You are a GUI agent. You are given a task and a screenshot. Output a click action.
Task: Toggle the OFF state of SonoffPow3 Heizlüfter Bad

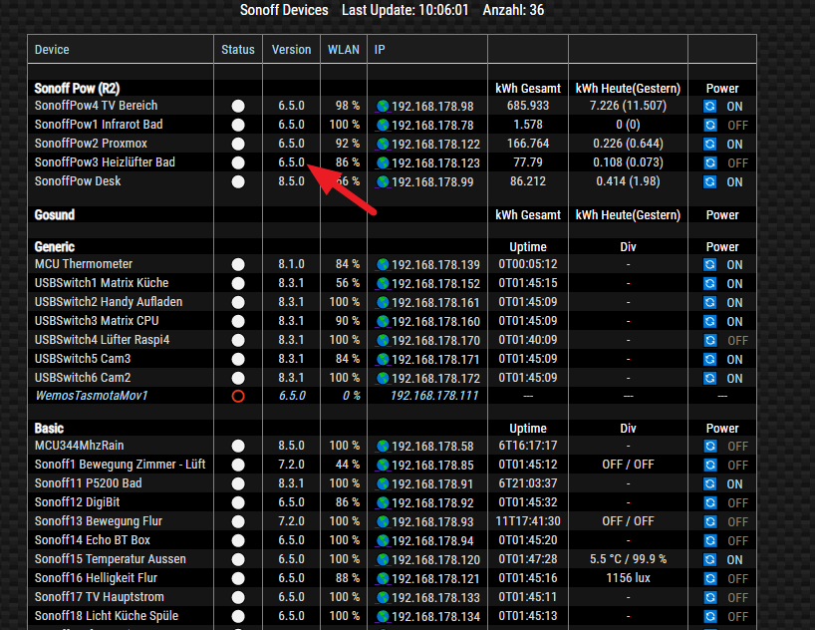pos(737,163)
